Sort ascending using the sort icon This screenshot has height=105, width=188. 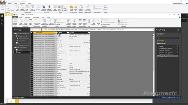click(x=89, y=20)
